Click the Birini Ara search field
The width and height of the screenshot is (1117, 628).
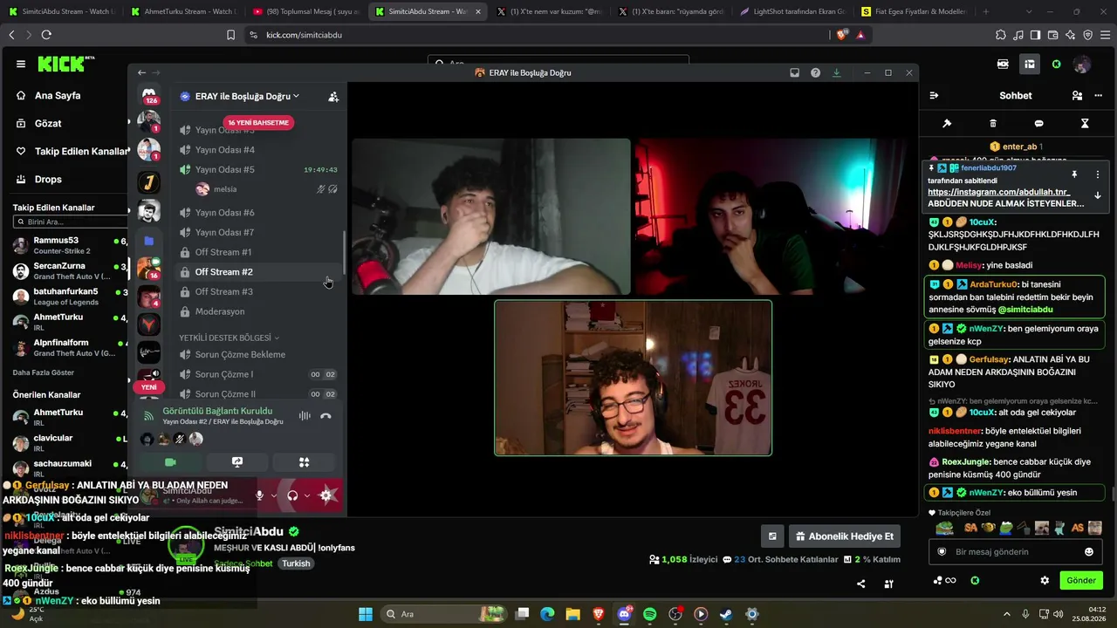click(x=70, y=222)
